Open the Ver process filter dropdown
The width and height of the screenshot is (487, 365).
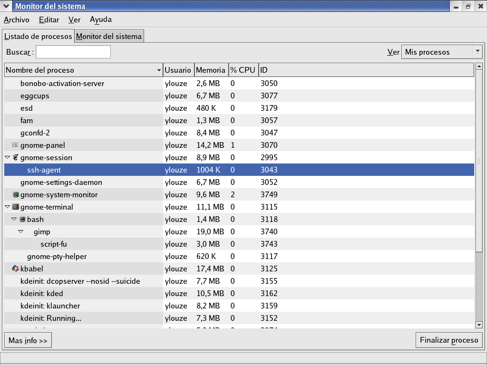442,52
